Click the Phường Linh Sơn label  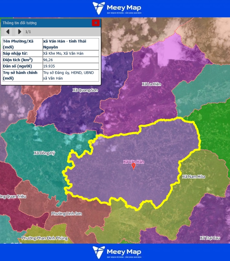(x=66, y=214)
